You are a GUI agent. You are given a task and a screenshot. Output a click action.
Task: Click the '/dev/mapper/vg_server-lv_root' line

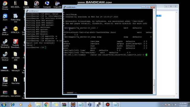tap(107, 28)
